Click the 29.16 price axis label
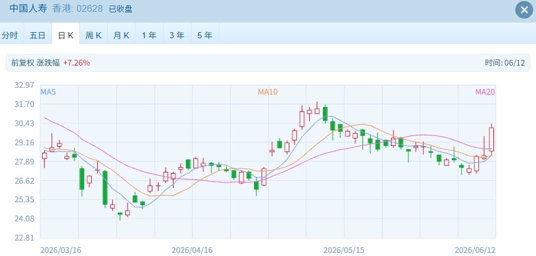Viewport: 536px width, 256px height. [24, 142]
